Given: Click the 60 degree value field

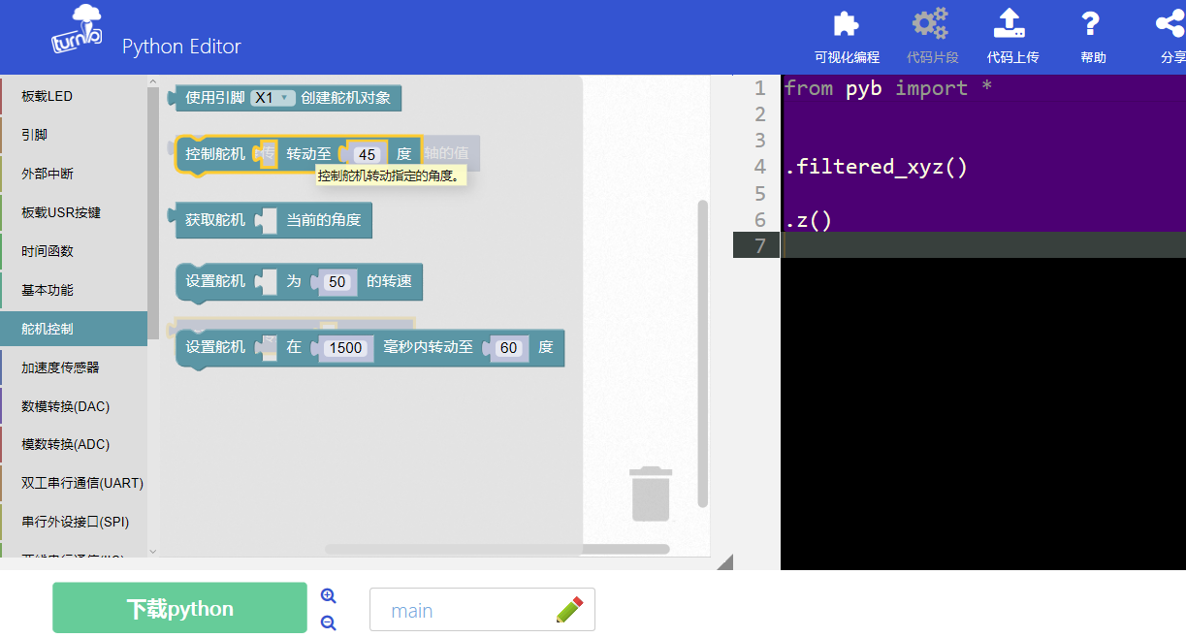Looking at the screenshot, I should pyautogui.click(x=510, y=348).
